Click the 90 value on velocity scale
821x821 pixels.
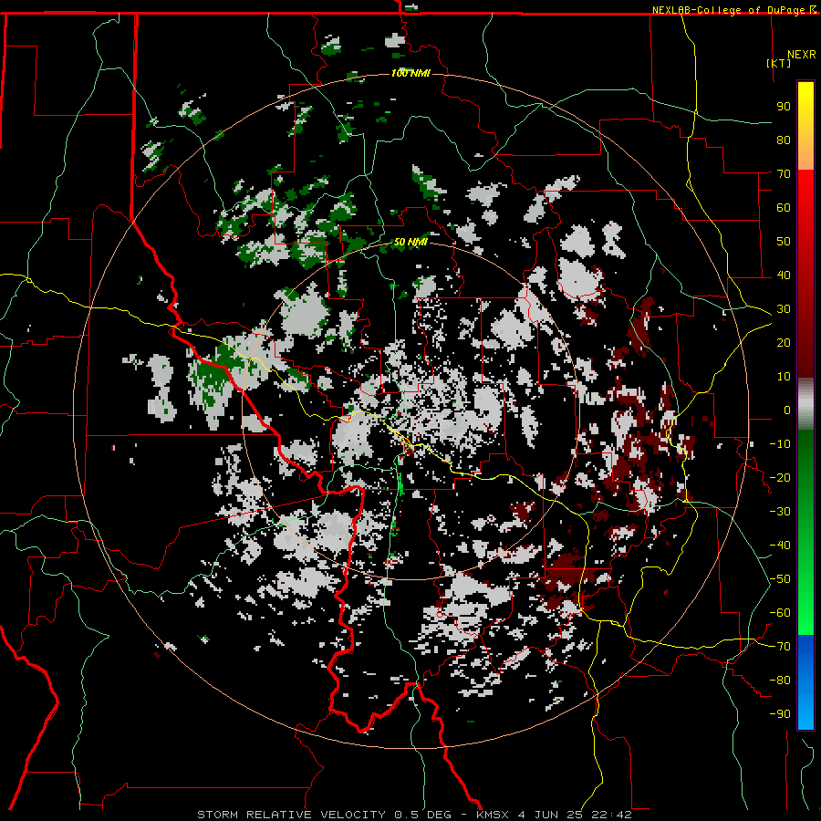click(784, 107)
